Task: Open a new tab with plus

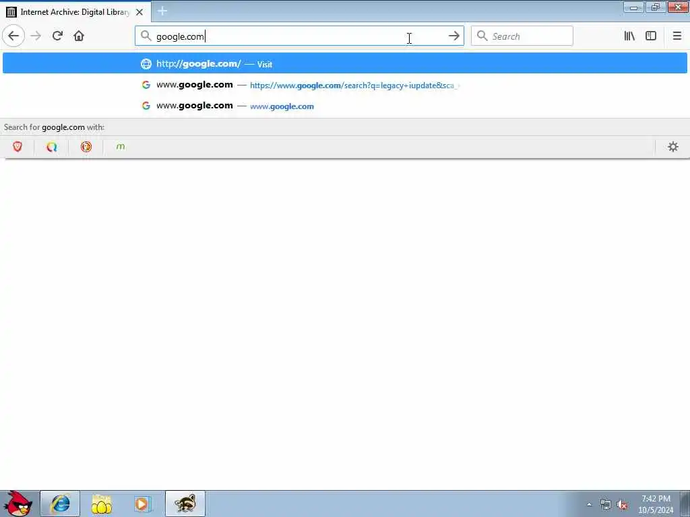Action: [x=162, y=11]
